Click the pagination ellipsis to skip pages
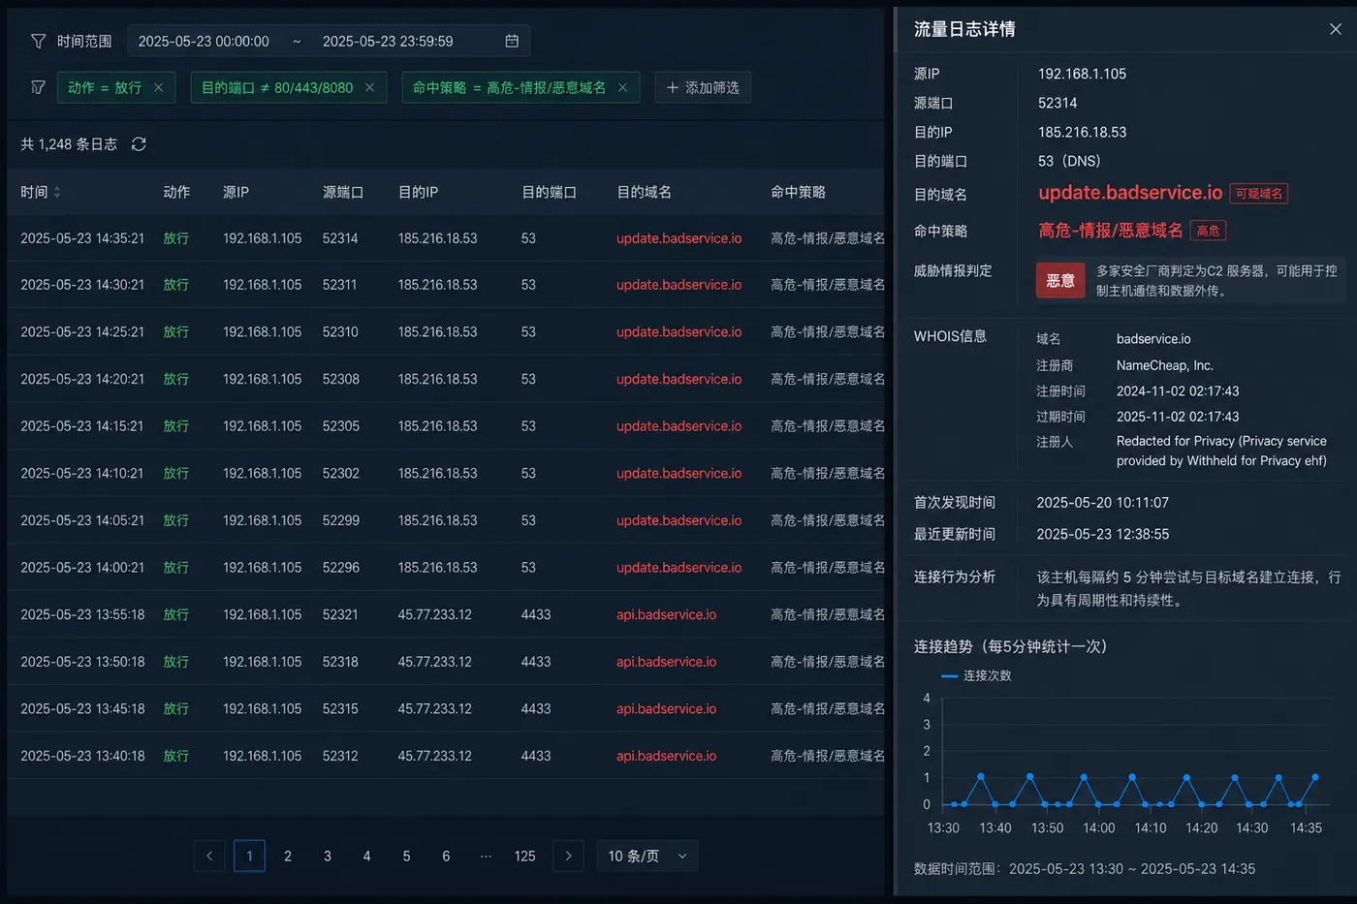Image resolution: width=1357 pixels, height=904 pixels. (486, 856)
